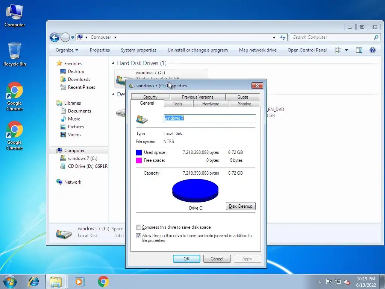Viewport: 385px width, 289px height.
Task: Switch to the Hardware tab
Action: point(211,104)
